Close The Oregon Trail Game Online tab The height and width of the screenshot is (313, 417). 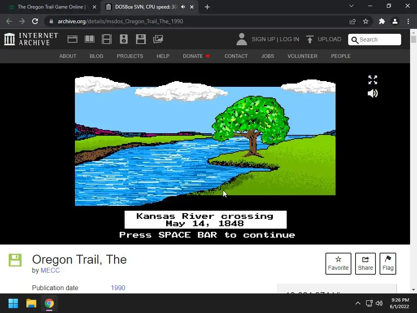point(94,7)
